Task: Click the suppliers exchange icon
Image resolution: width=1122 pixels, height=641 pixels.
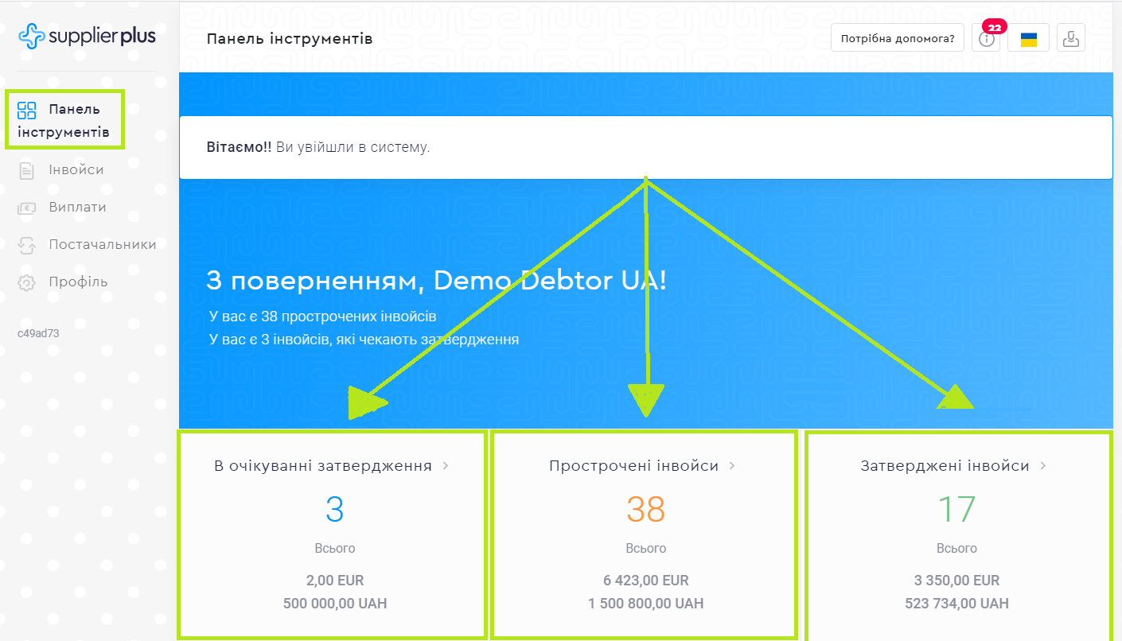Action: pyautogui.click(x=27, y=245)
